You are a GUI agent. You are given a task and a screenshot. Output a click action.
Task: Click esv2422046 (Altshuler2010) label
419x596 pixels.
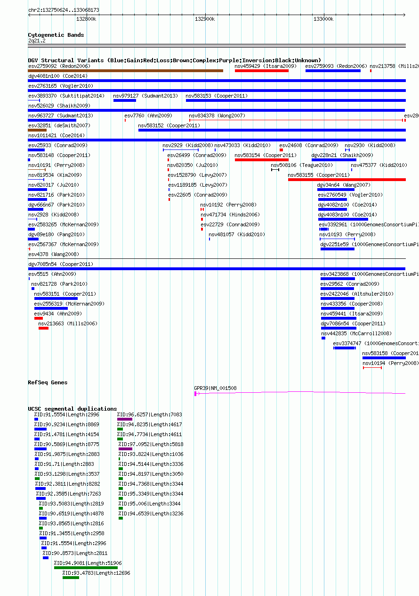tap(357, 294)
